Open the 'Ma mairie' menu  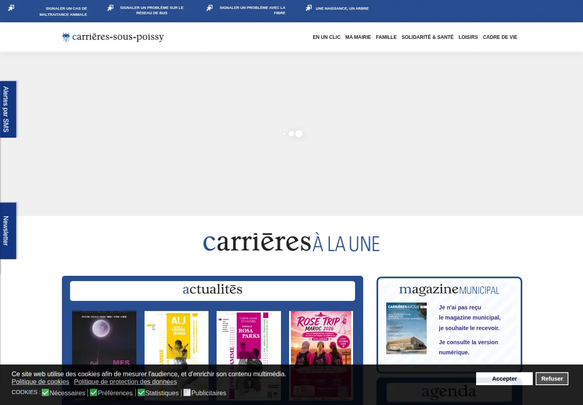point(358,37)
